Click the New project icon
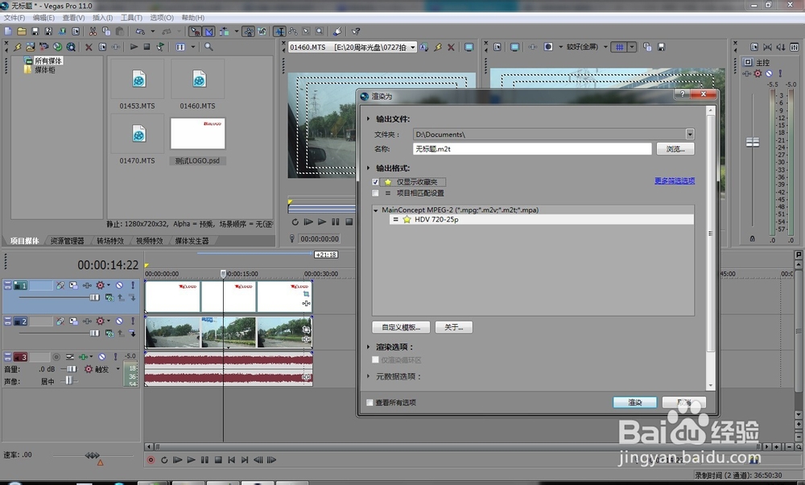 coord(8,31)
